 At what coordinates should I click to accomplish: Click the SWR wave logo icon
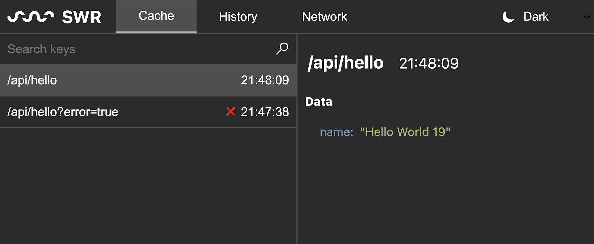coord(31,17)
